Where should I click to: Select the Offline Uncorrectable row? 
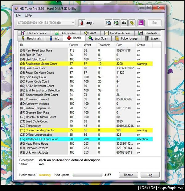86,135
